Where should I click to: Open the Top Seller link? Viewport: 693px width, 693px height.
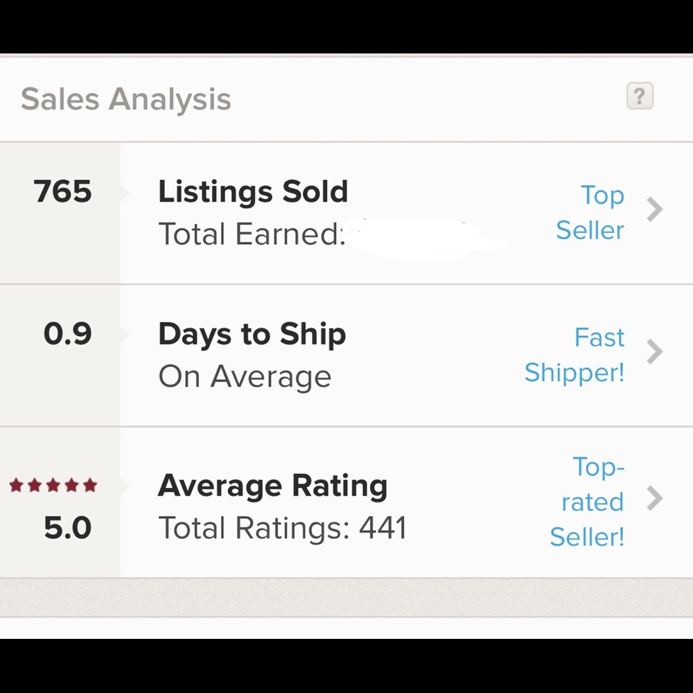(x=590, y=213)
